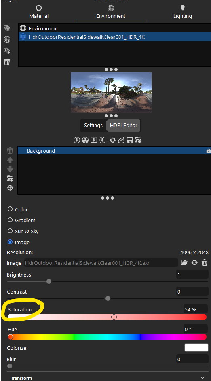
Task: Click the folder-arrow export icon in HDRI toolbar
Action: pyautogui.click(x=138, y=140)
